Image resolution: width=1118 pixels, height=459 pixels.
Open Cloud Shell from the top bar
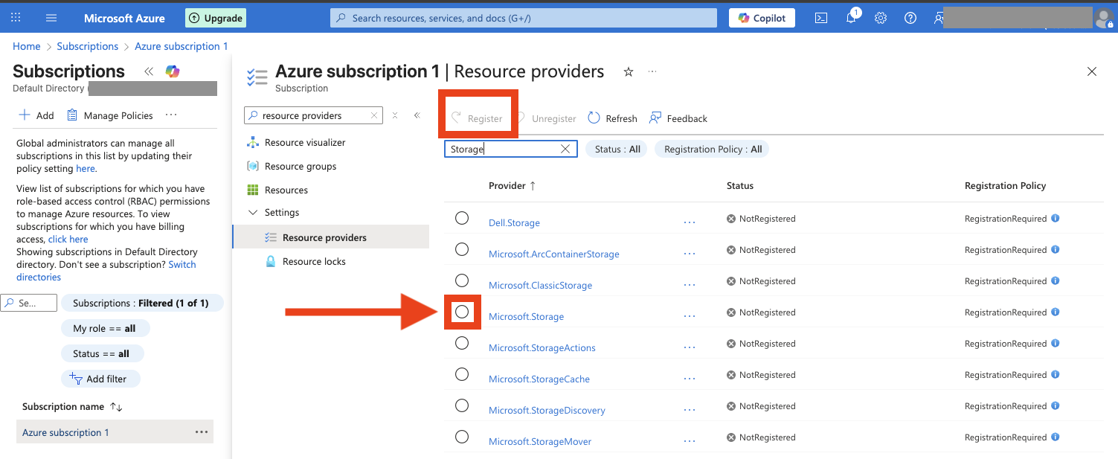pyautogui.click(x=821, y=18)
